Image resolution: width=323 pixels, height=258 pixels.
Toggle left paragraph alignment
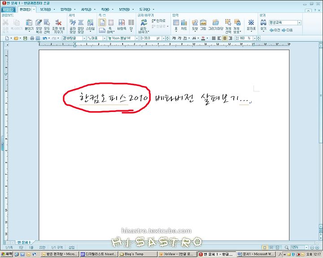click(x=219, y=38)
